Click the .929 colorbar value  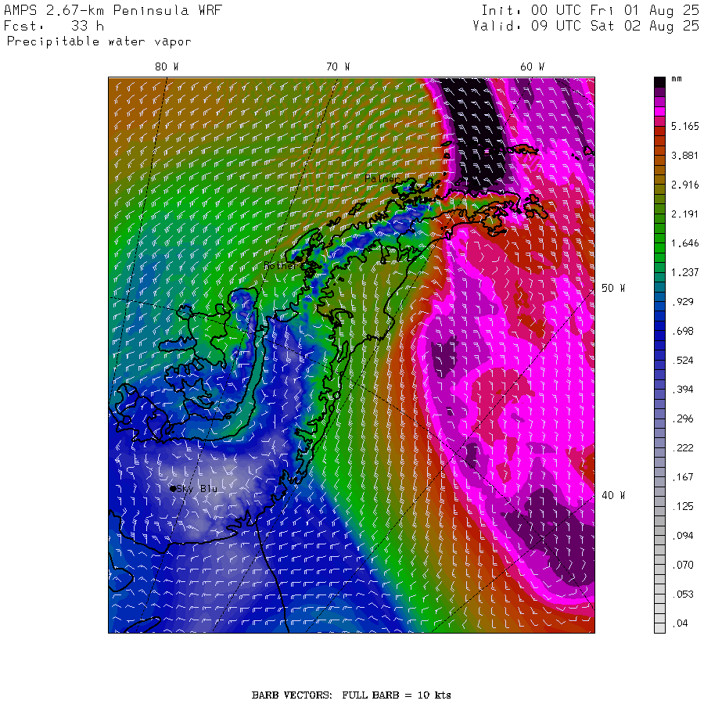(x=683, y=302)
